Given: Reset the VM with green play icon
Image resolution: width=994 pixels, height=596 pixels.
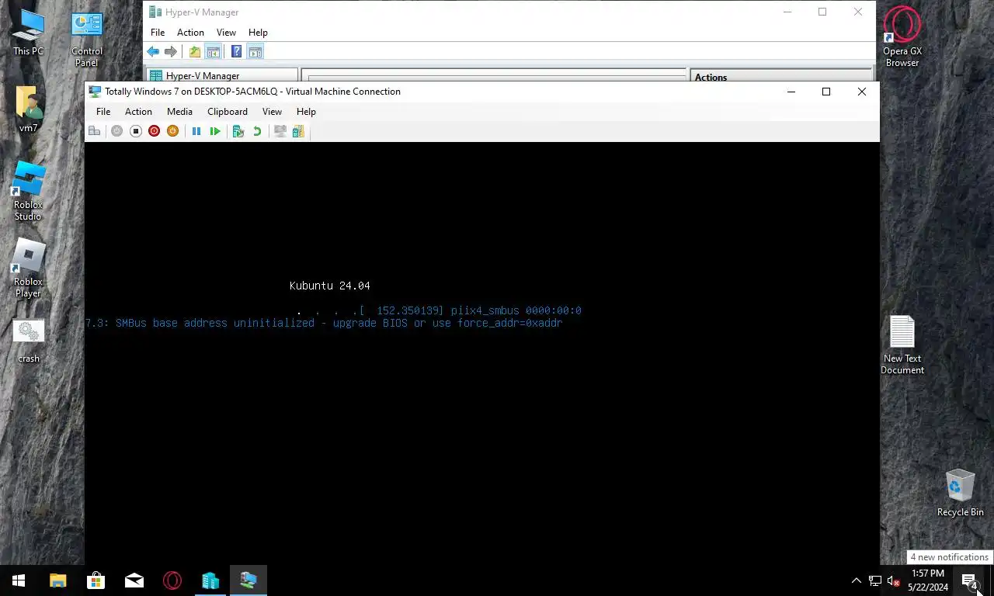Looking at the screenshot, I should pyautogui.click(x=215, y=131).
